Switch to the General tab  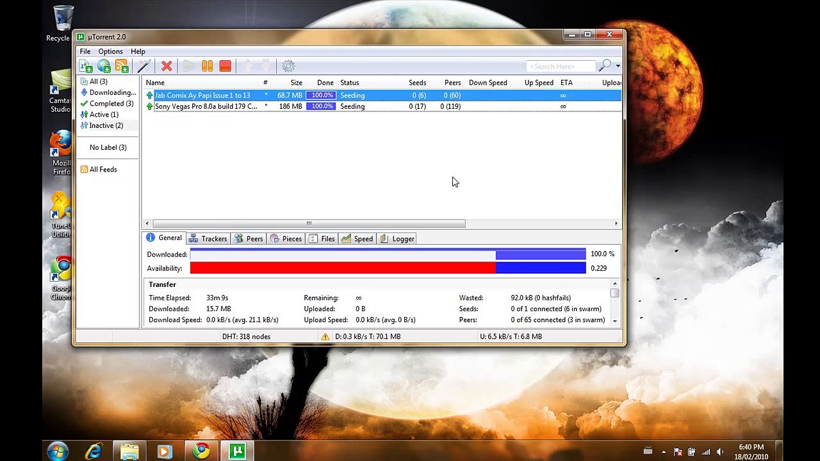pos(164,238)
